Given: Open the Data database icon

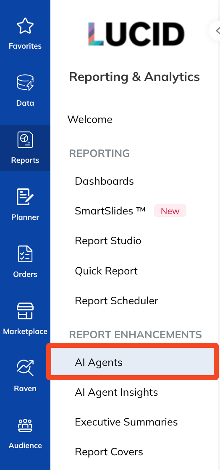Looking at the screenshot, I should tap(25, 82).
